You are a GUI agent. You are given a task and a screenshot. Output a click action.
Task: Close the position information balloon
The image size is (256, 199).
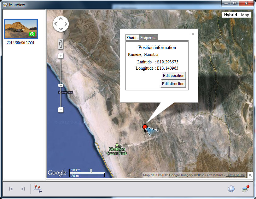pos(193,34)
